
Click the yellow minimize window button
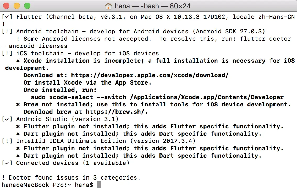click(x=17, y=5)
